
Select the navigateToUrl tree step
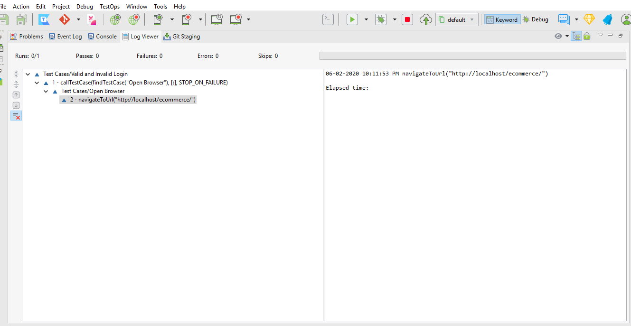[128, 100]
